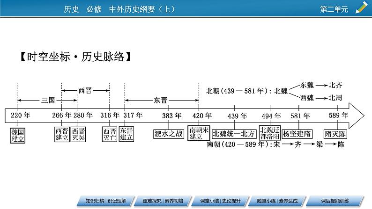The height and width of the screenshot is (209, 372).
Task: Click the 西晋 period label above timeline
Action: [x=85, y=90]
